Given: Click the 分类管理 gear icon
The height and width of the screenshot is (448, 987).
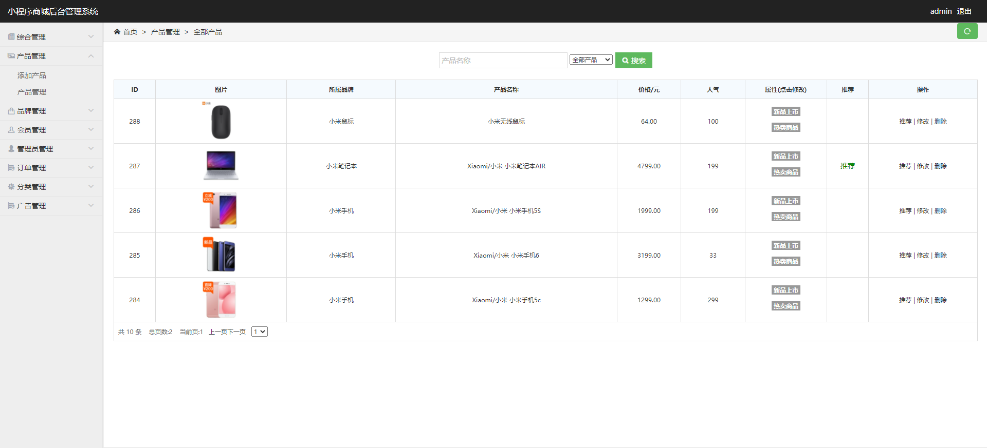Looking at the screenshot, I should tap(11, 187).
